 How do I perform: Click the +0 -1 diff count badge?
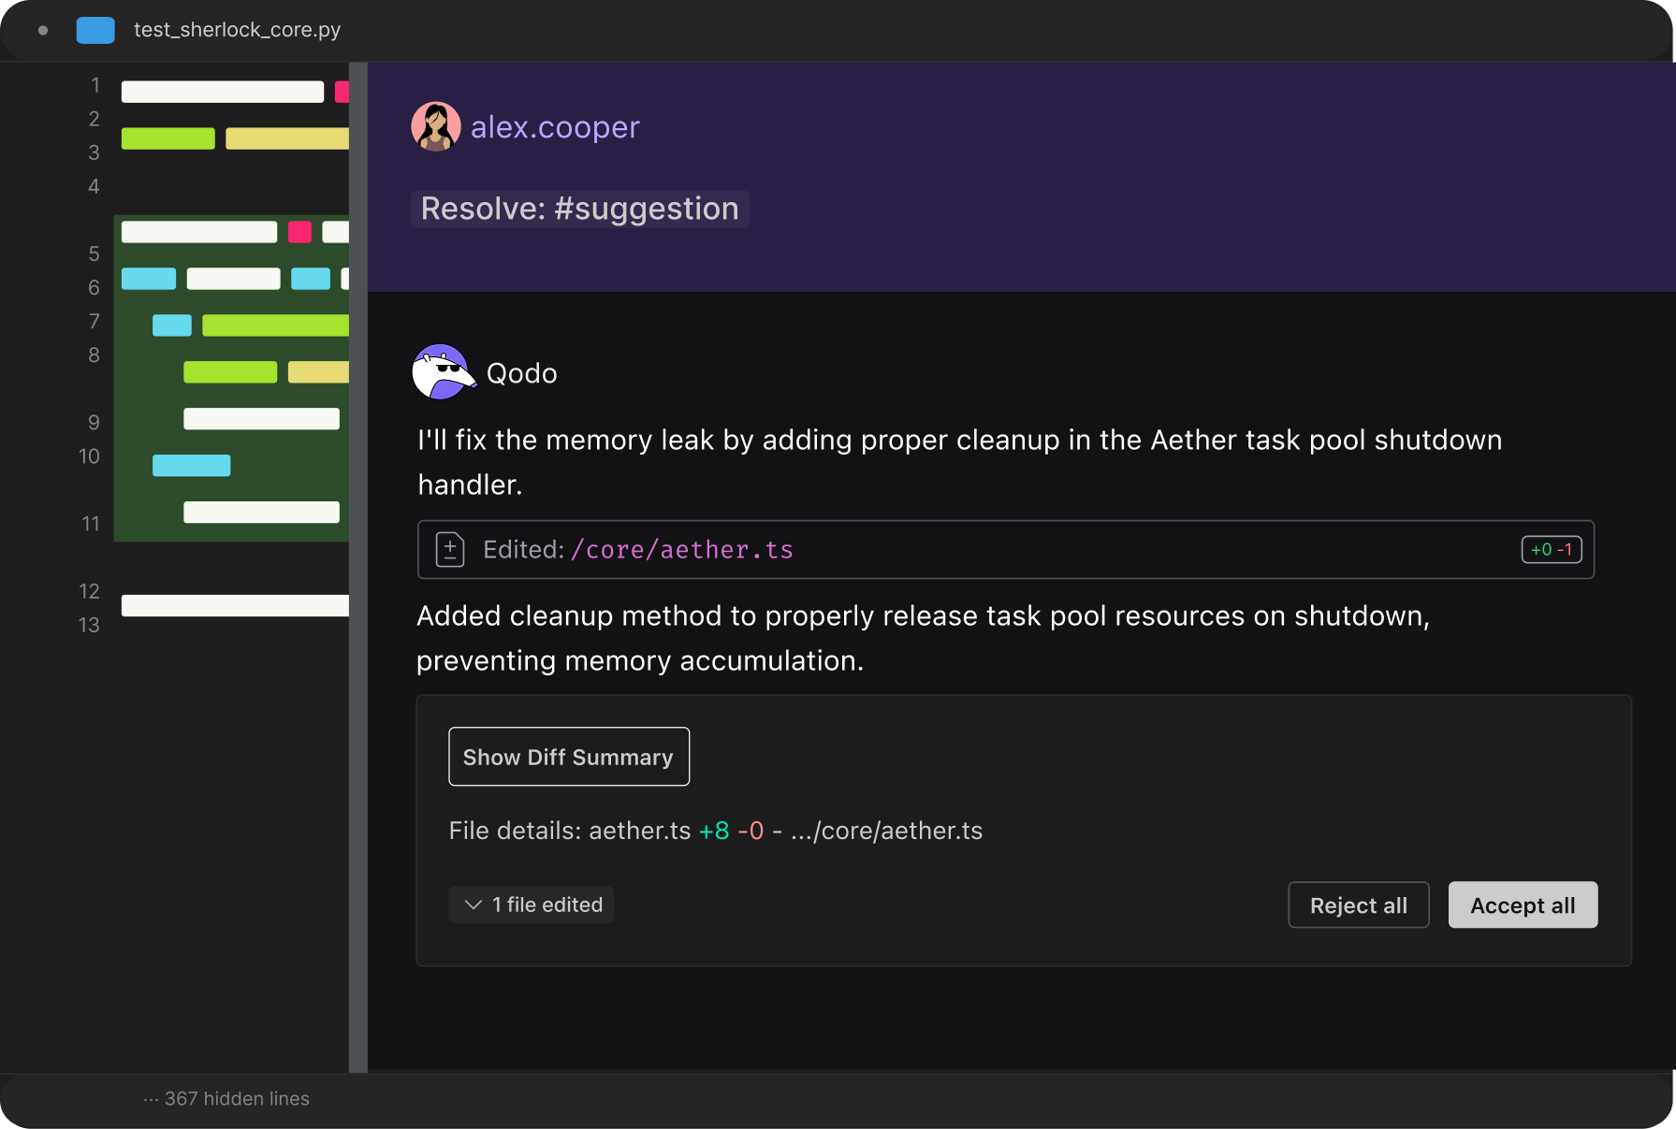1552,549
